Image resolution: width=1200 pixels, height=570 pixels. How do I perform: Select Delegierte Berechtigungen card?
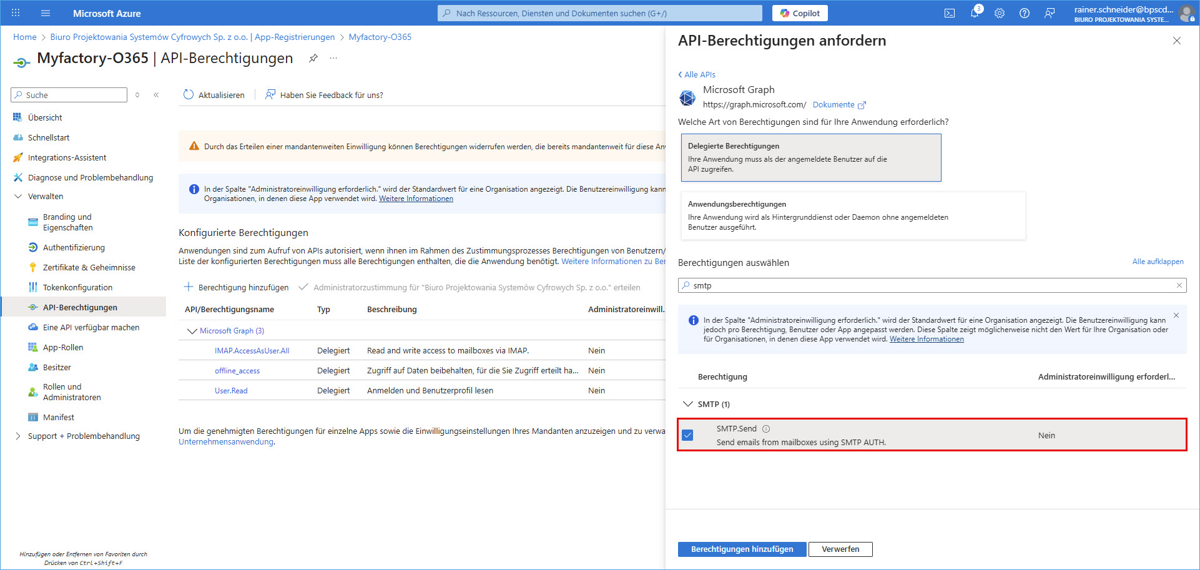[x=811, y=157]
